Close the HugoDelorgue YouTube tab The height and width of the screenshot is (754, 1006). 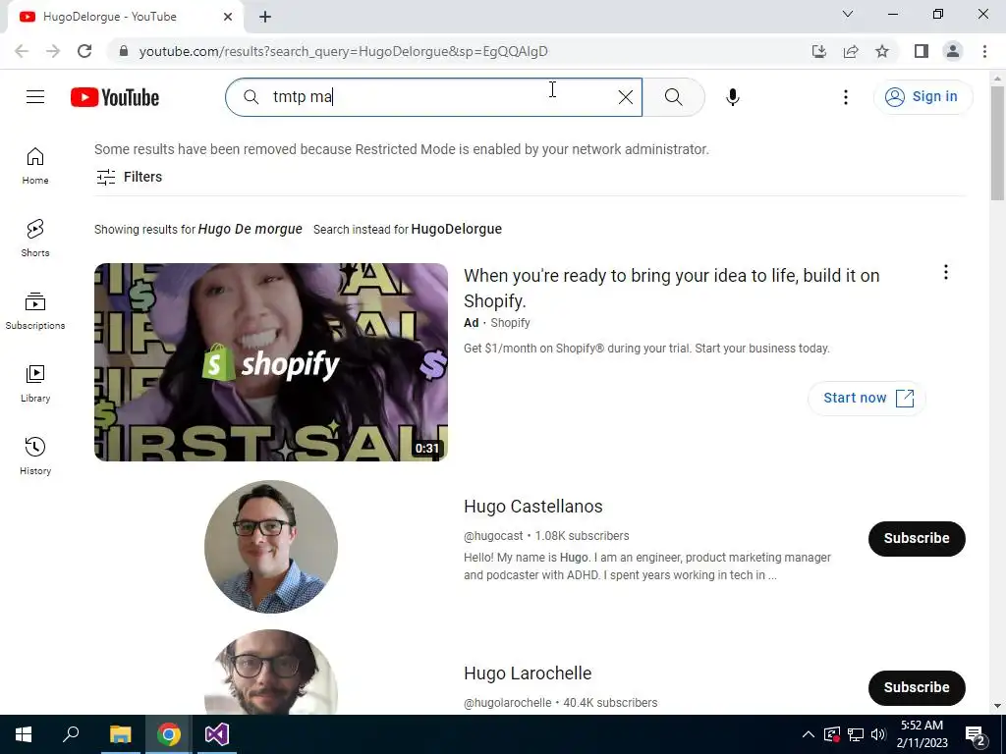228,18
